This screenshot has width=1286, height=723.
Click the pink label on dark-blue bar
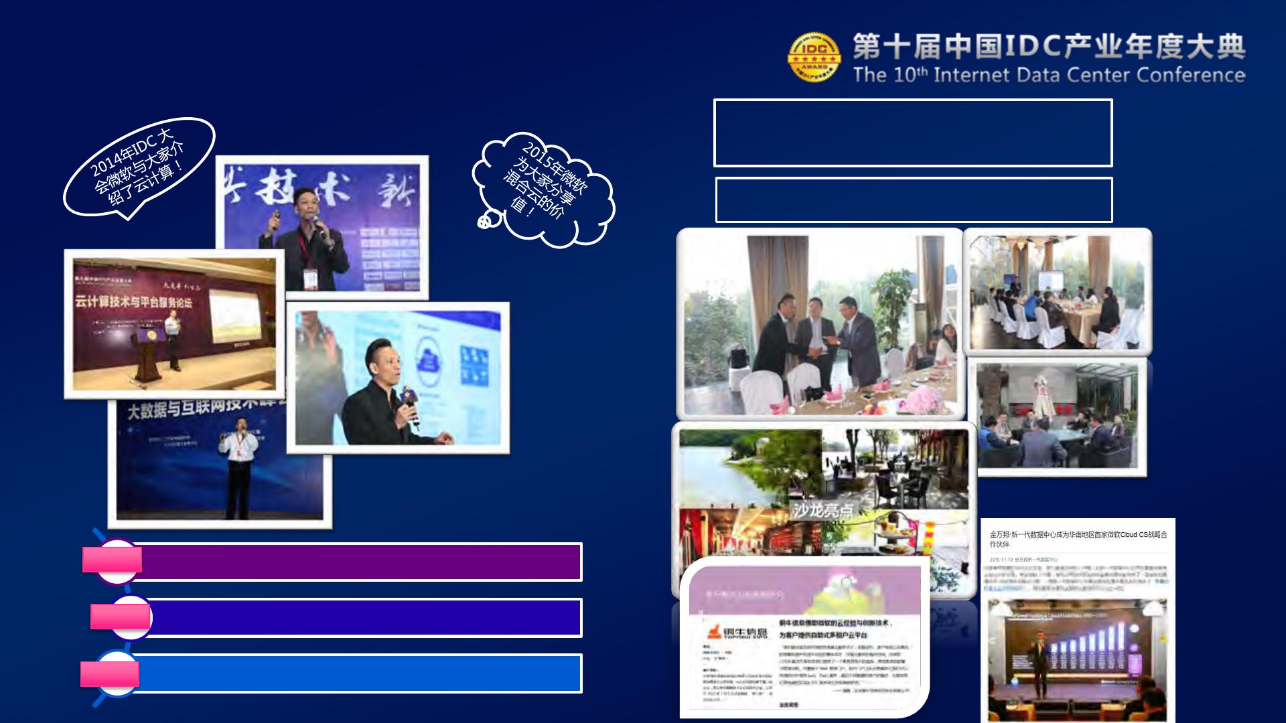[x=120, y=617]
